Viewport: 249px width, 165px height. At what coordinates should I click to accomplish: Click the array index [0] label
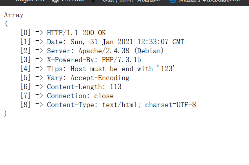pos(25,33)
